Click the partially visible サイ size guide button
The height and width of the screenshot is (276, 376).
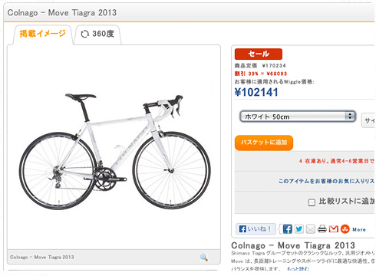click(x=368, y=120)
